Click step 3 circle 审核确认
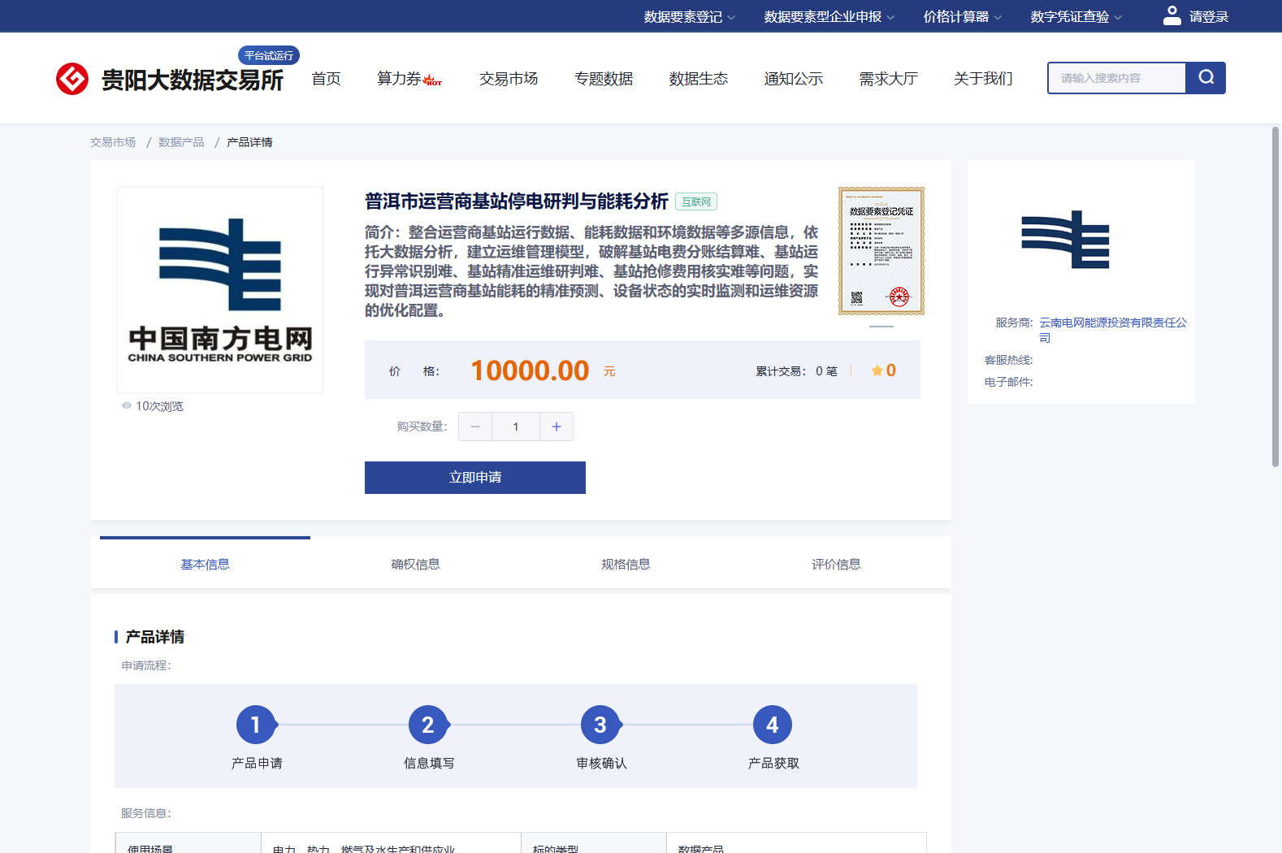Viewport: 1282px width, 853px height. (x=600, y=725)
